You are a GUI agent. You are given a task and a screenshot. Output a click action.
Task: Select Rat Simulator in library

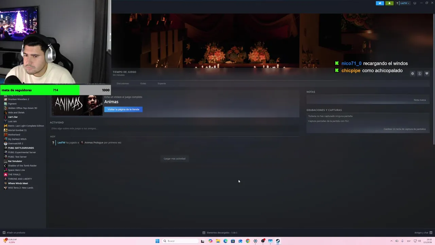15,161
